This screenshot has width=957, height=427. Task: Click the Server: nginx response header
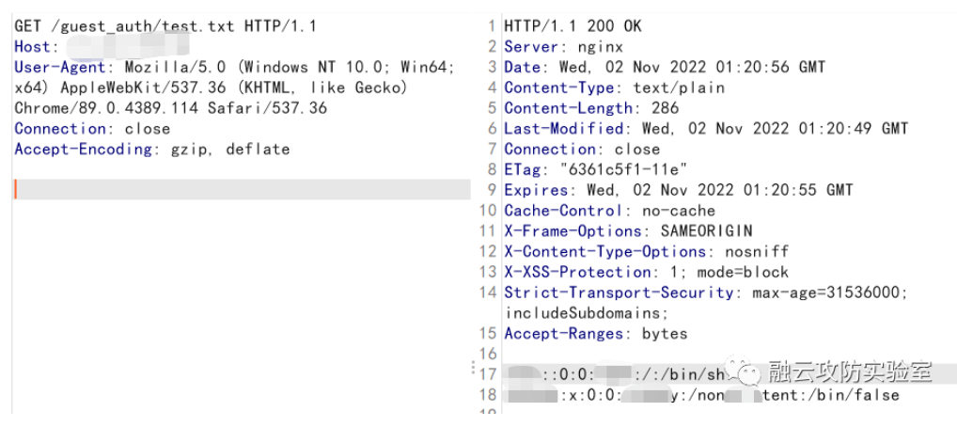(563, 47)
